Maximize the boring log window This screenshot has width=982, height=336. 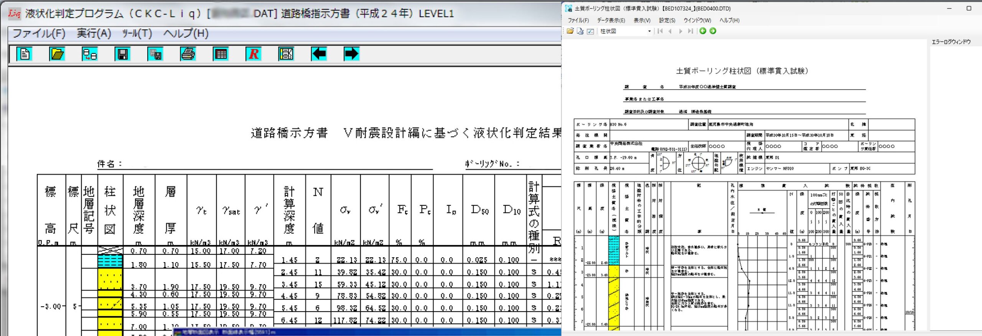click(969, 8)
